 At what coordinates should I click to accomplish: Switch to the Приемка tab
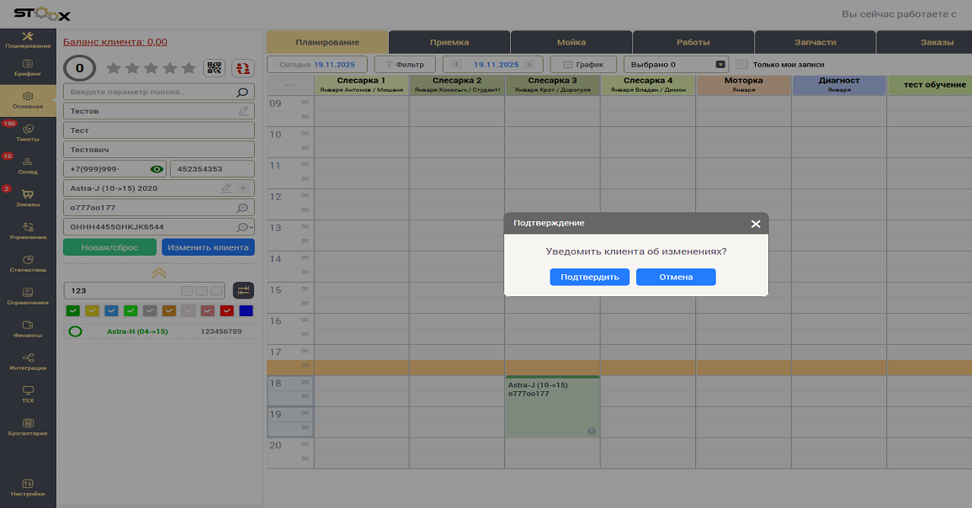point(449,42)
